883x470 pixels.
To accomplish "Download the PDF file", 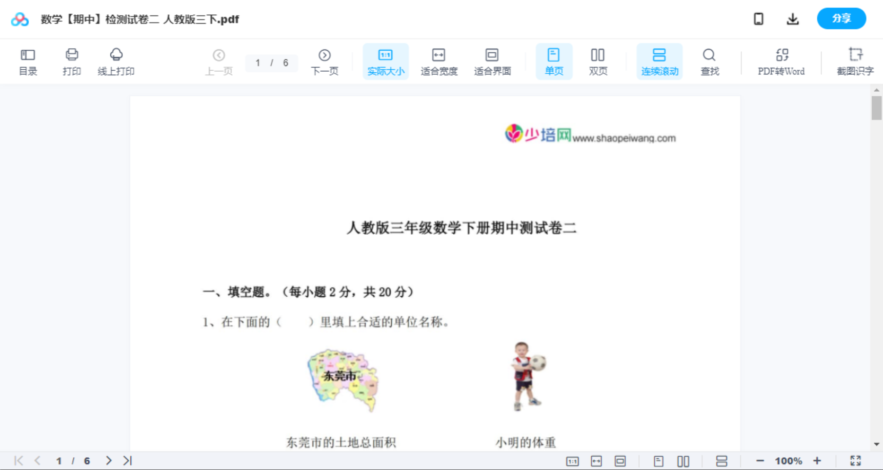I will (793, 18).
